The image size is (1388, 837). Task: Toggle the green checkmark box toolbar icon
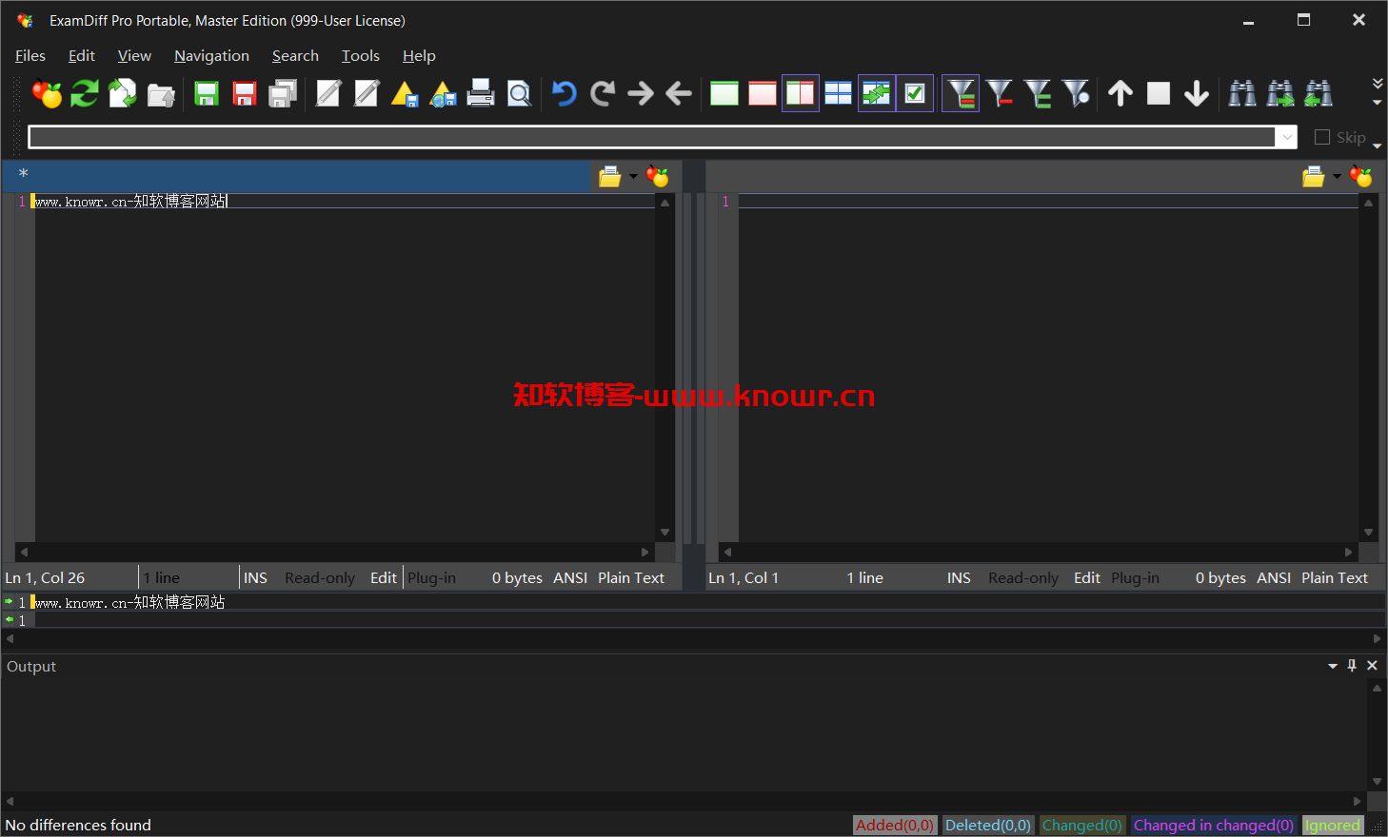point(915,93)
